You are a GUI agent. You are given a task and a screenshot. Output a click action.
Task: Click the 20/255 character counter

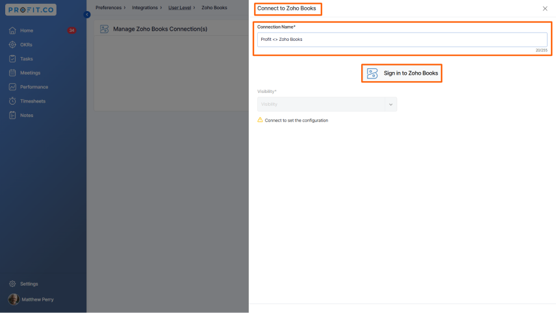pyautogui.click(x=542, y=51)
